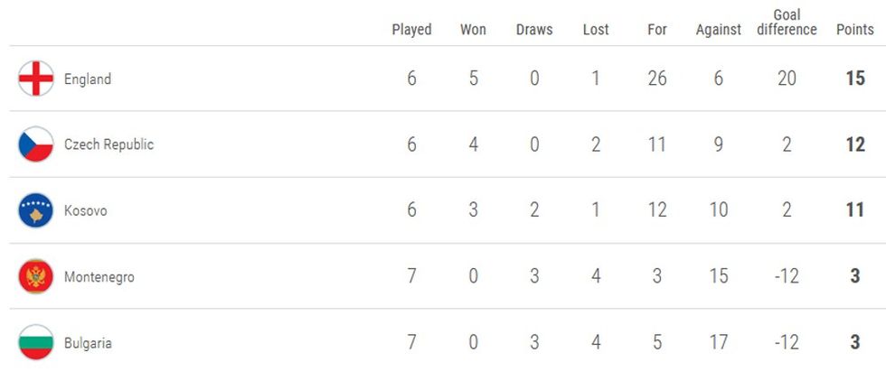Select the Kosovo team name
This screenshot has height=390, width=886.
click(86, 210)
